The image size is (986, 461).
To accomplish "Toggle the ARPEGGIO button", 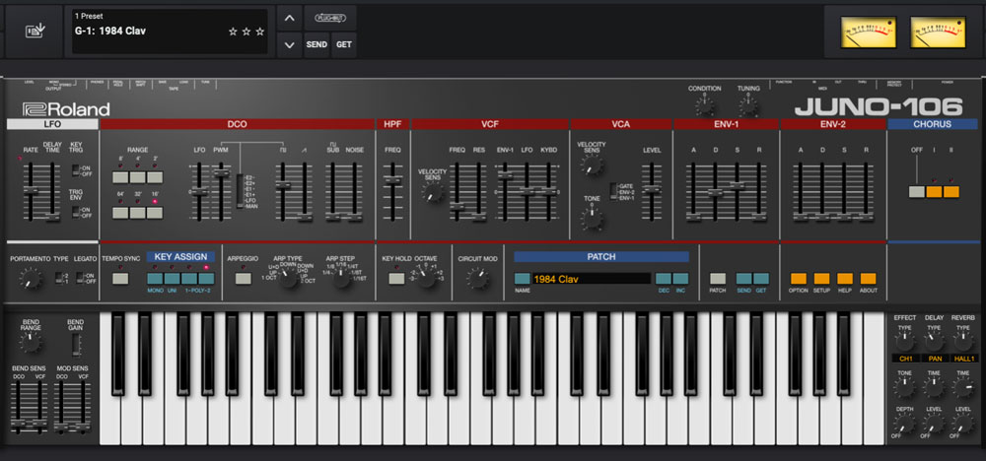I will 243,279.
